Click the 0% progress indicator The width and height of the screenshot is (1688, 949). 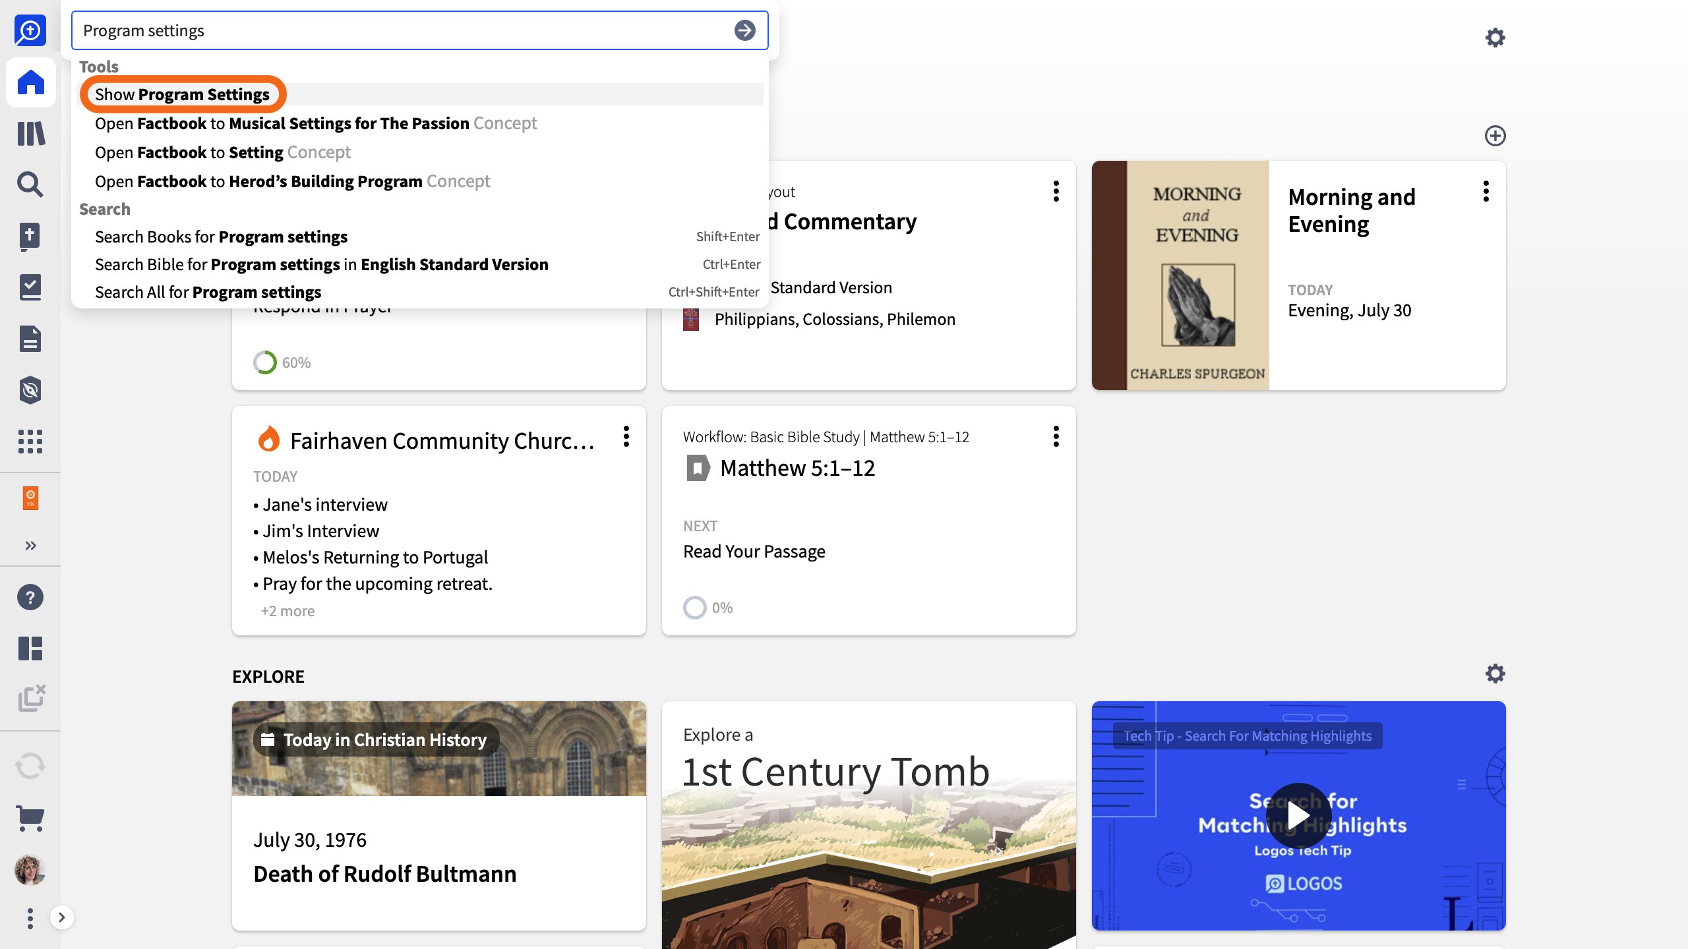(708, 607)
